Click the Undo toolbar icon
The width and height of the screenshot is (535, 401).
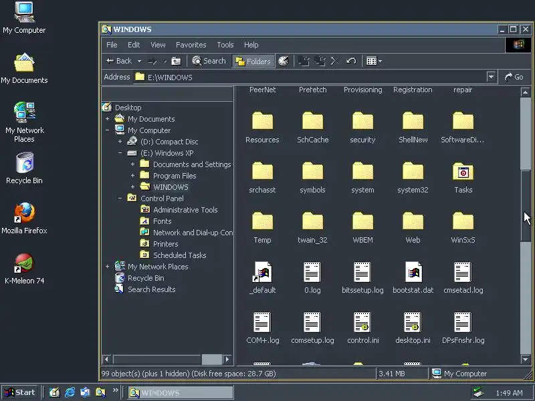tap(351, 61)
